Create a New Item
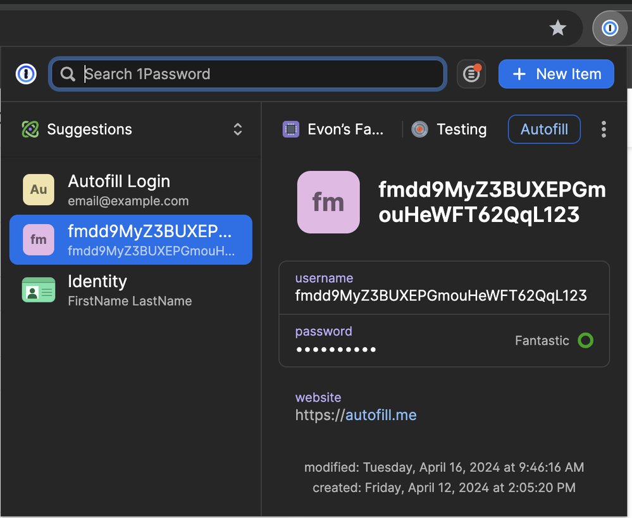The height and width of the screenshot is (518, 632). click(556, 74)
